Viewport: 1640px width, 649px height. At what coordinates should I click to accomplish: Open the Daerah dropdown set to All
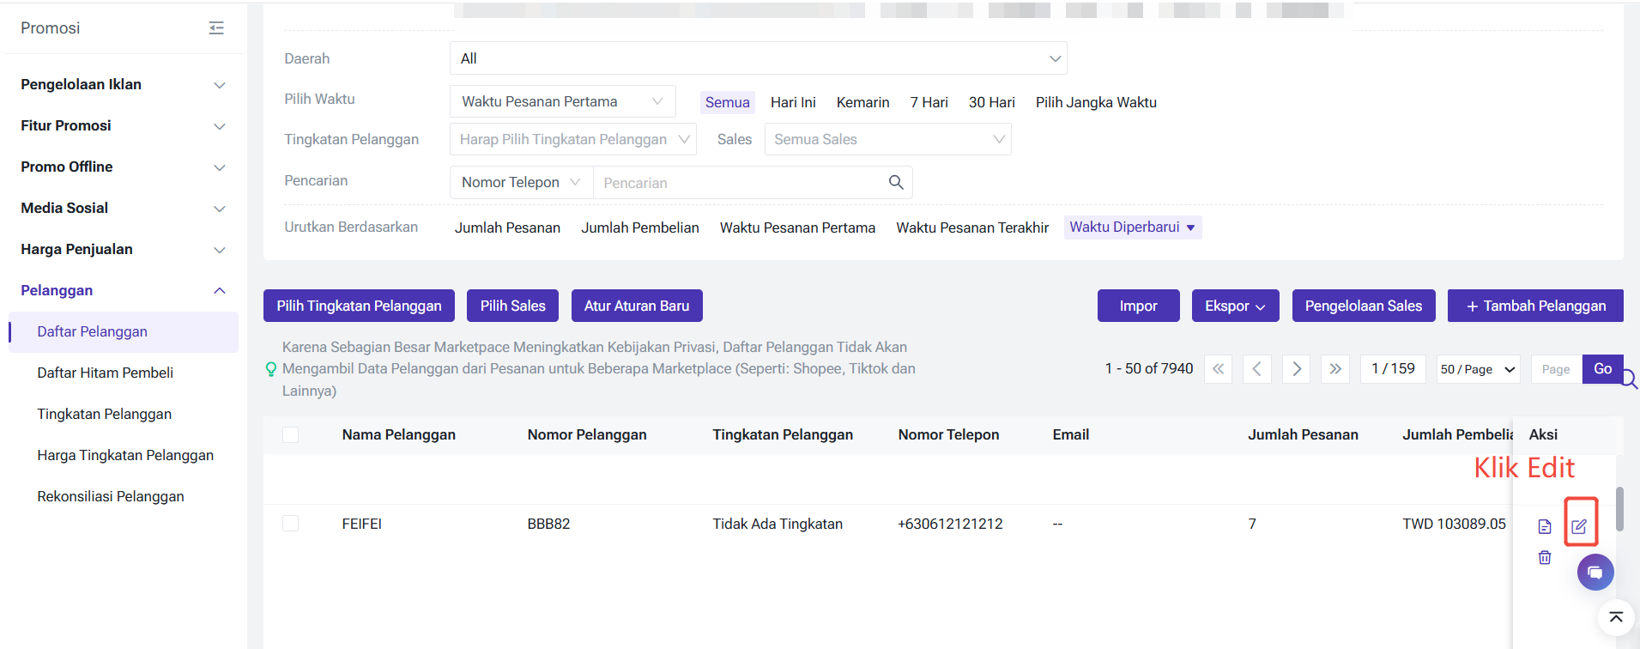pos(758,58)
